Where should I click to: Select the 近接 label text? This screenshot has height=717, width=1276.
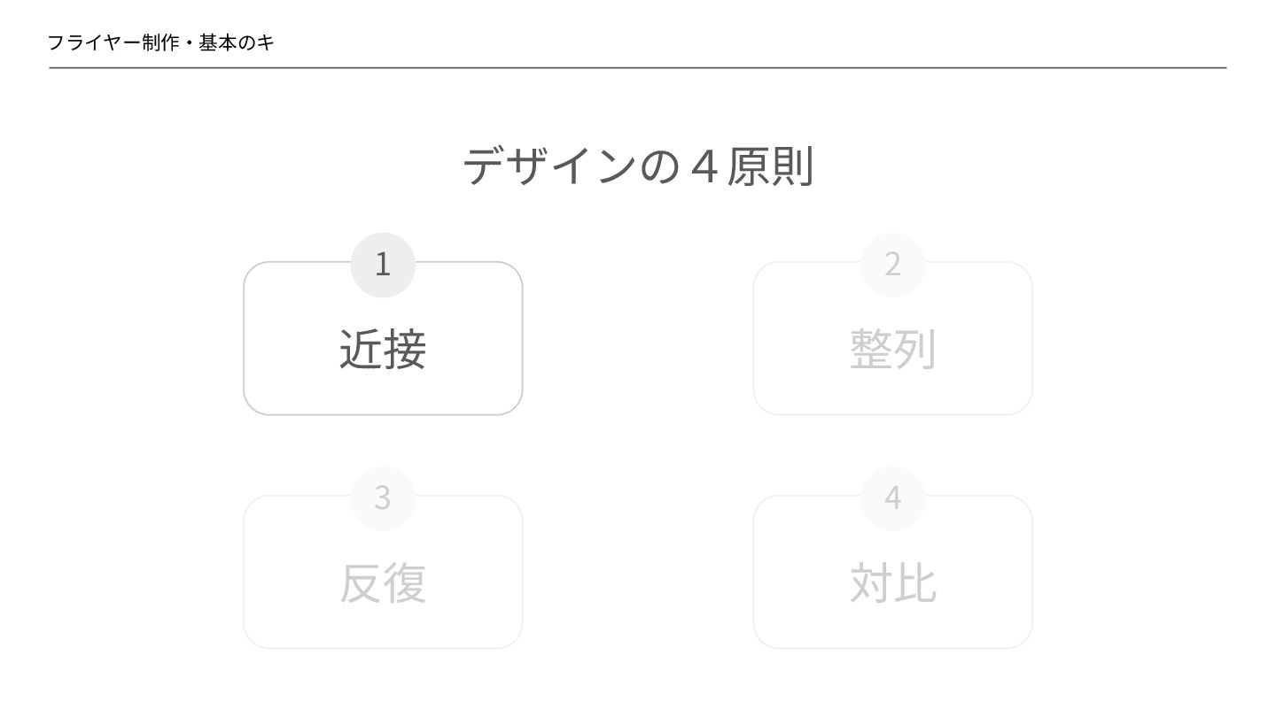(383, 349)
